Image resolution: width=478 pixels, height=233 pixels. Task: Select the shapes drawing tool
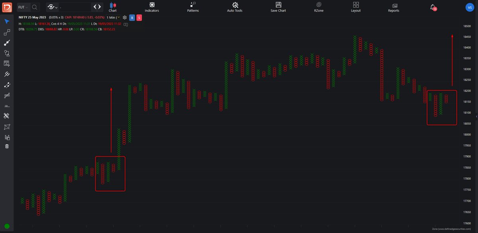(x=7, y=53)
